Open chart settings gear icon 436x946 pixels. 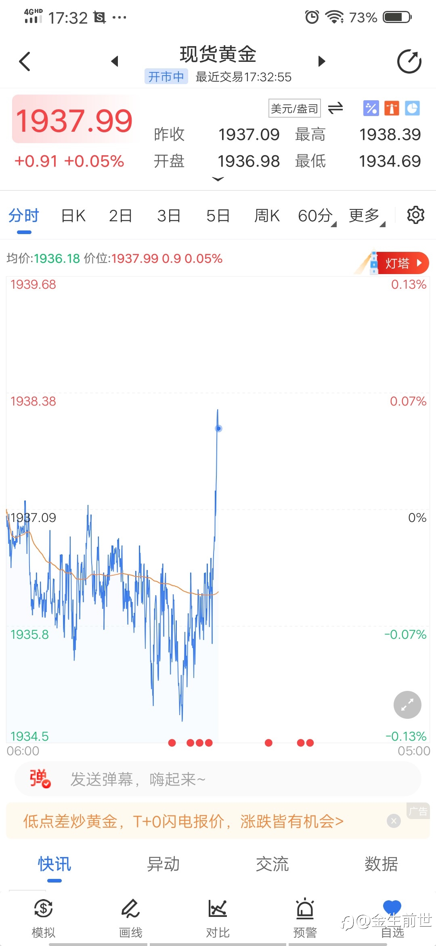click(415, 215)
